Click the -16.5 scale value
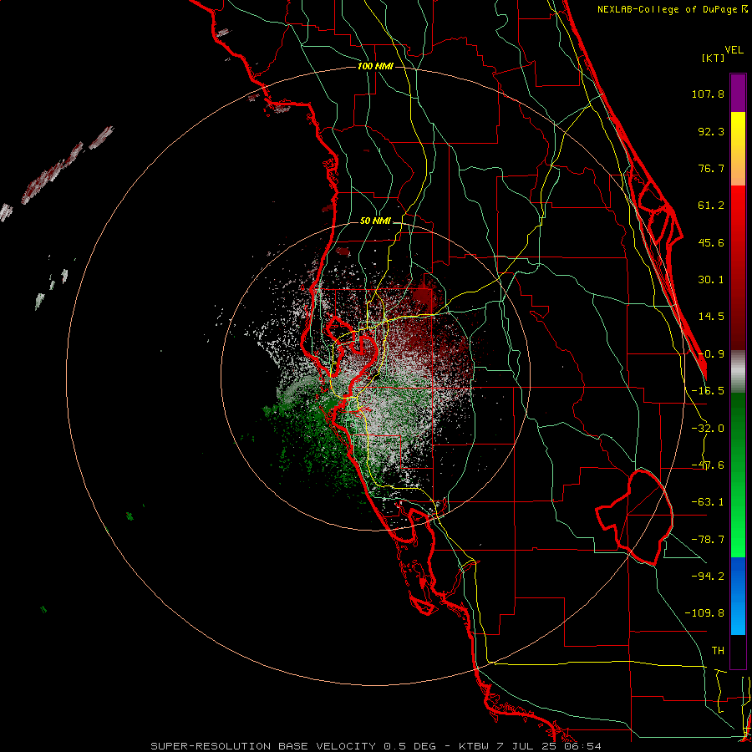The image size is (752, 752). pos(708,391)
